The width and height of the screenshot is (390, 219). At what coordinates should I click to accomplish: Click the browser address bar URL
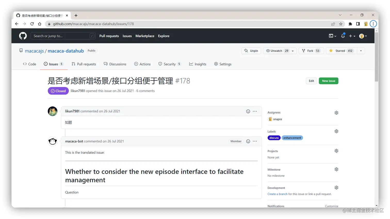93,24
